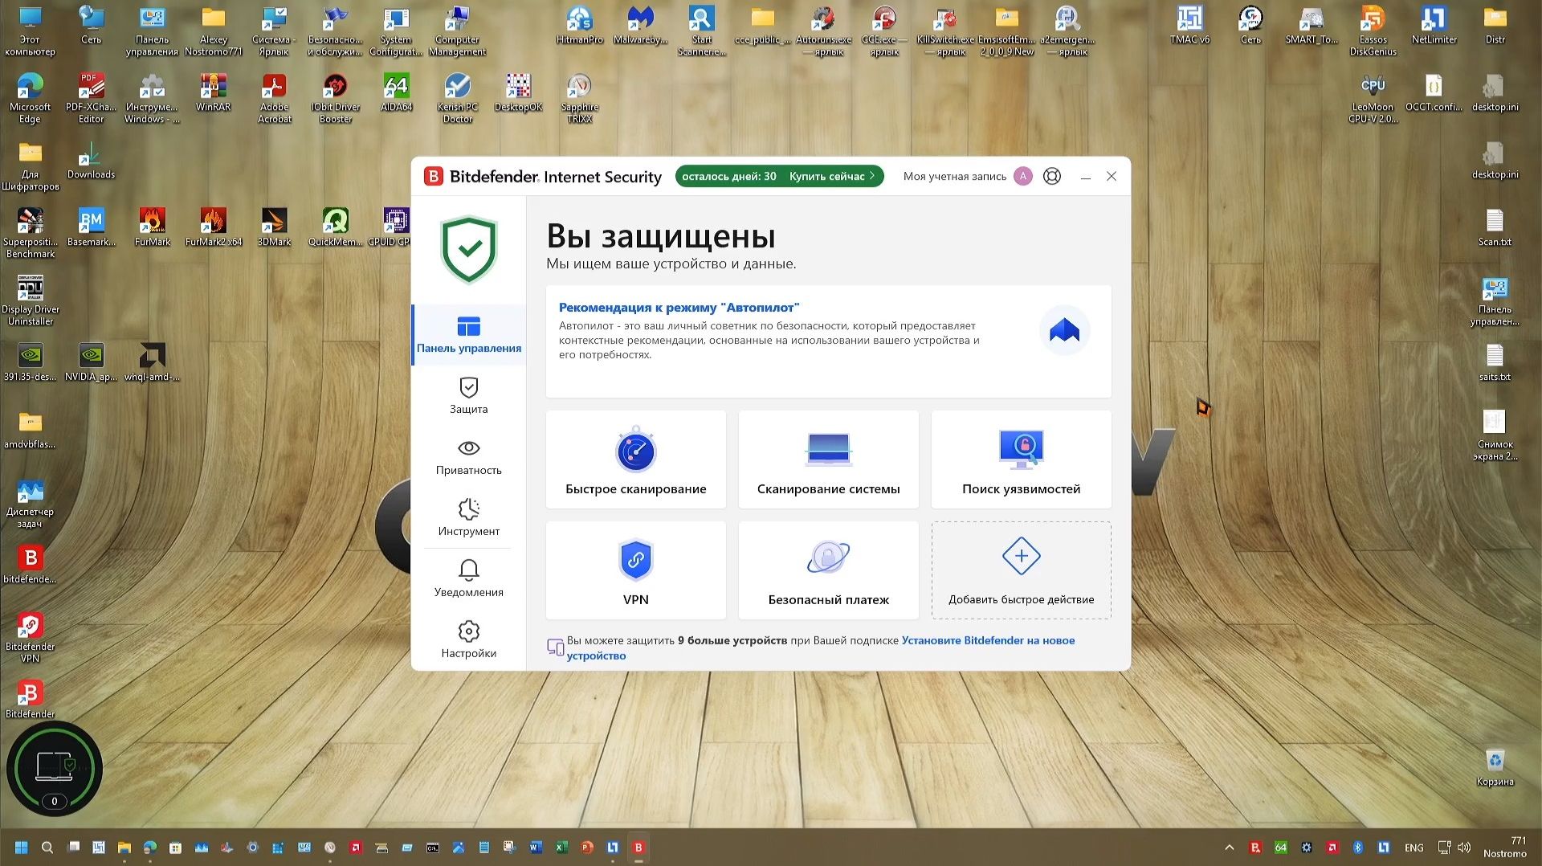Select the AIDA64 desktop icon

[397, 94]
